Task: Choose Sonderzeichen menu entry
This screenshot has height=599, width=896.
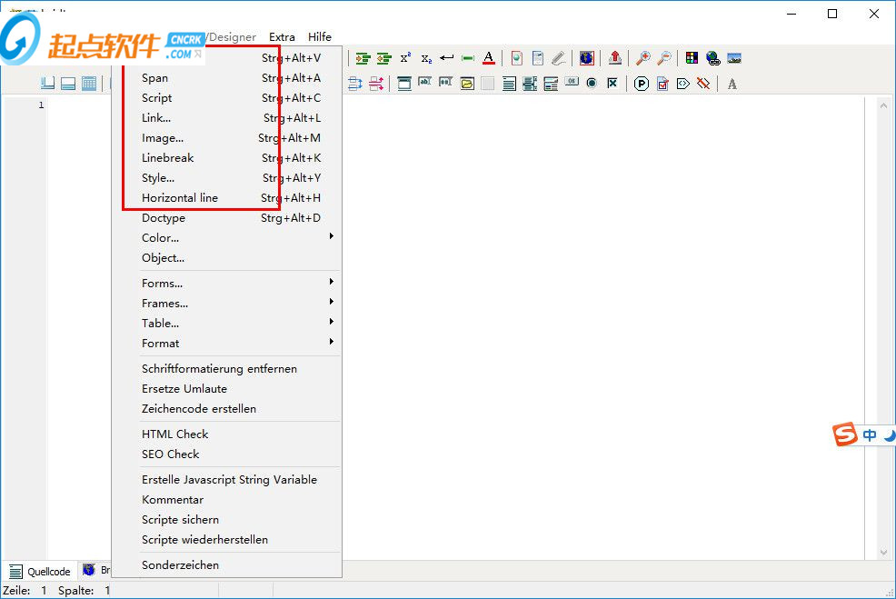Action: [x=227, y=564]
